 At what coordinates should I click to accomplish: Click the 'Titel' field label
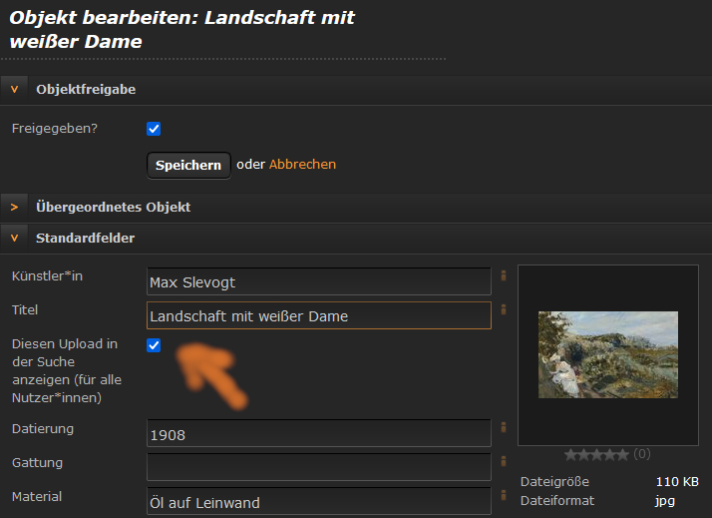coord(25,309)
